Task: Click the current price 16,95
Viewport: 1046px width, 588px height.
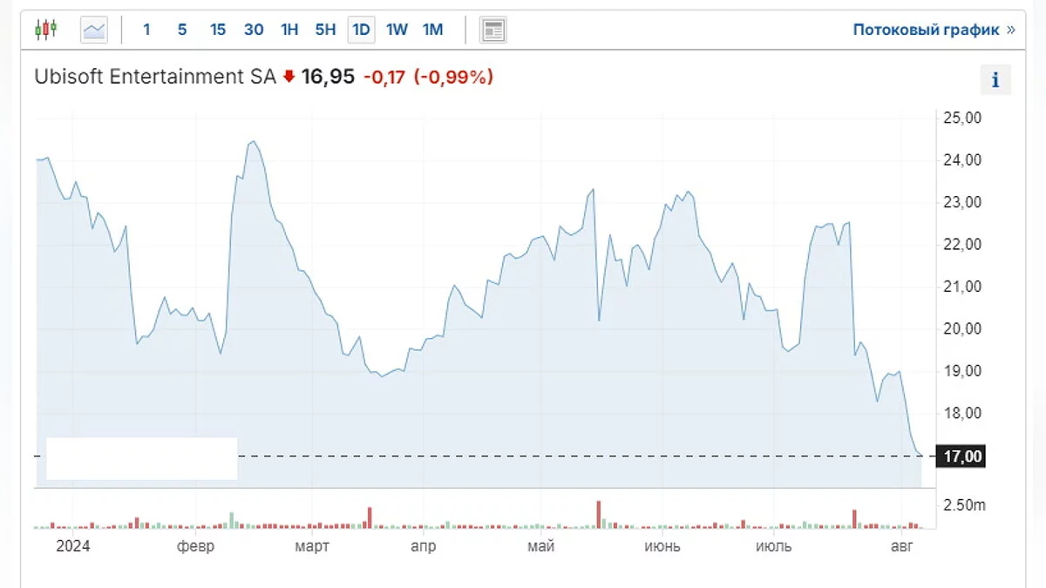Action: (328, 77)
